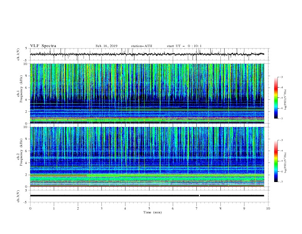This screenshot has height=234, width=302.
Task: Select the ch.1 spectrogram color scale bar
Action: click(276, 98)
